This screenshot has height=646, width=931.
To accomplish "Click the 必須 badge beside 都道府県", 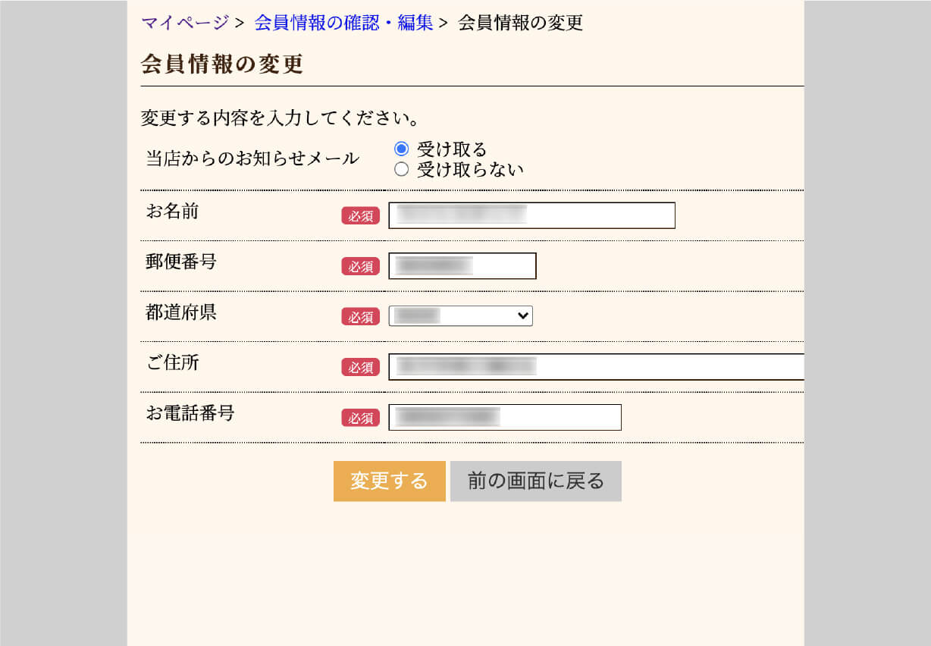I will [x=360, y=317].
